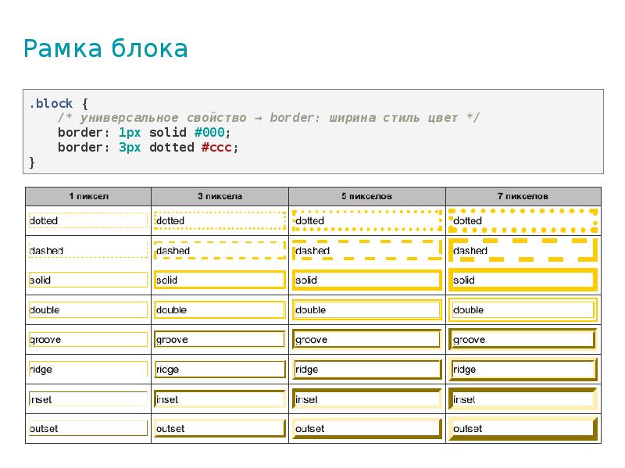Click the dotted box in 1 пиксел column
This screenshot has height=468, width=625.
(88, 220)
